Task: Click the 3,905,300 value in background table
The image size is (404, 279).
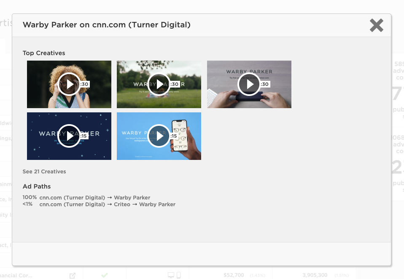Action: point(315,275)
